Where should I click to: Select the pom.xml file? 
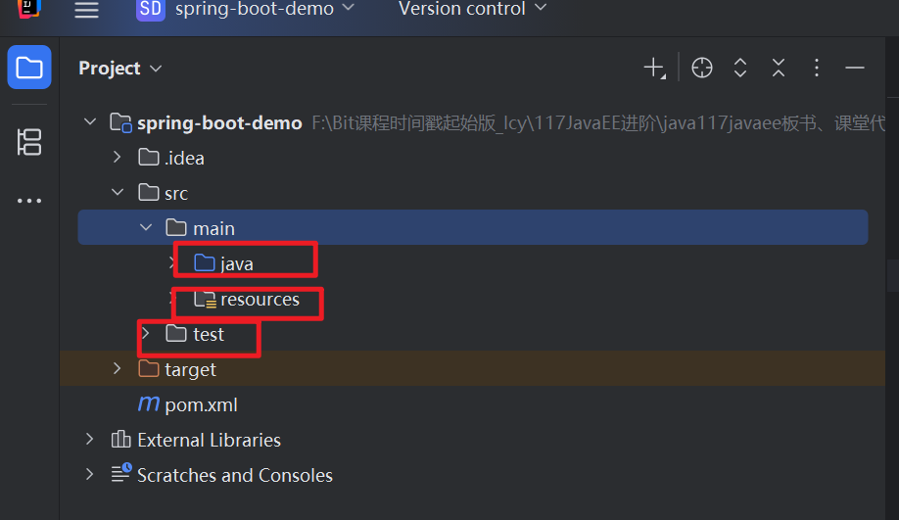(187, 404)
